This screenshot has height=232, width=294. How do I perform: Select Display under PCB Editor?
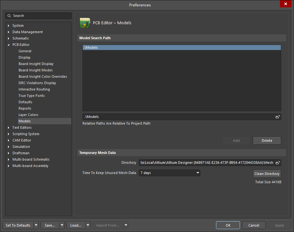click(24, 57)
